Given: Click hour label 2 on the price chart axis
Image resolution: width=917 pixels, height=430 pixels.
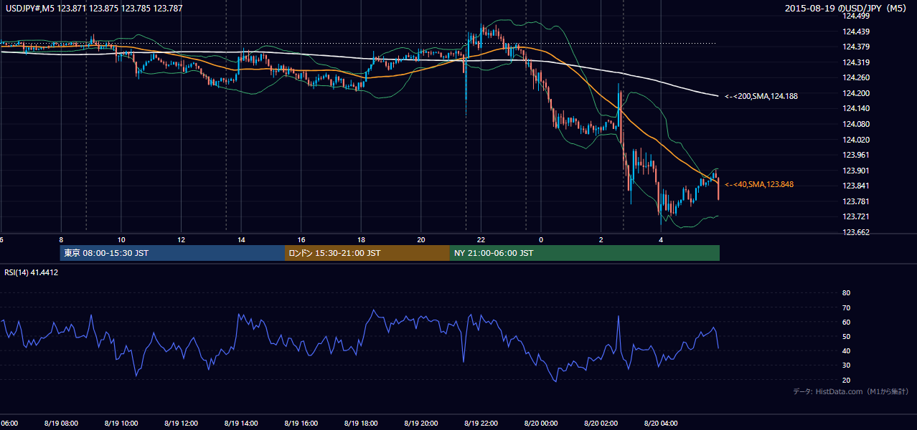Looking at the screenshot, I should (x=601, y=239).
